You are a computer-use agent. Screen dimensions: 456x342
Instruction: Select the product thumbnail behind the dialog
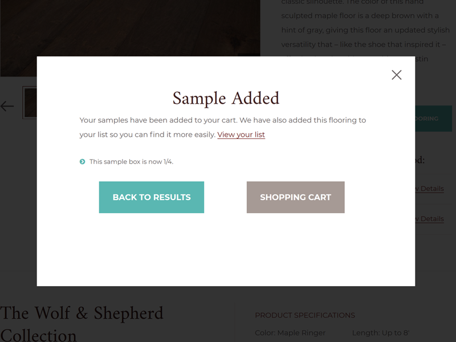tap(30, 103)
